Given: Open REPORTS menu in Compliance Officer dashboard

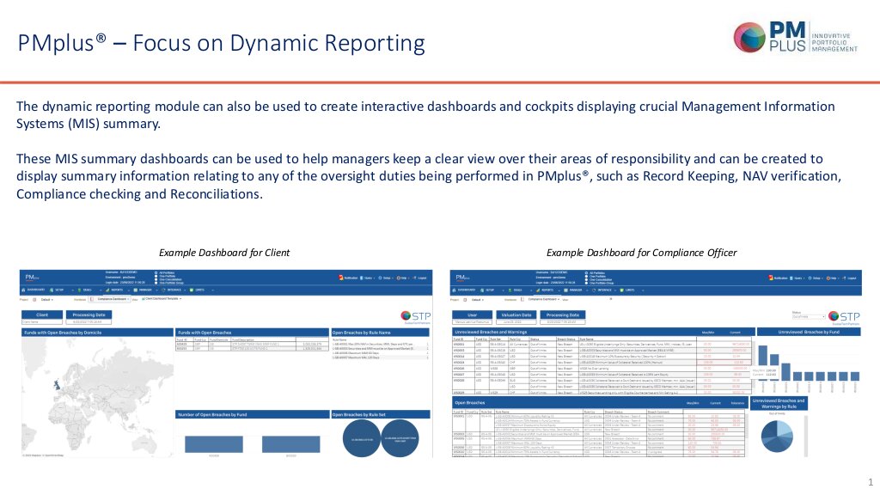Looking at the screenshot, I should (x=547, y=290).
